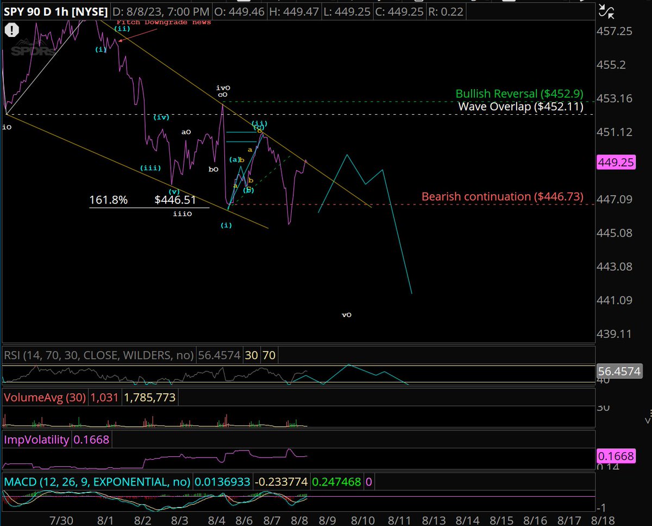Click the MACD value 0.0136933
The height and width of the screenshot is (526, 652).
point(222,482)
